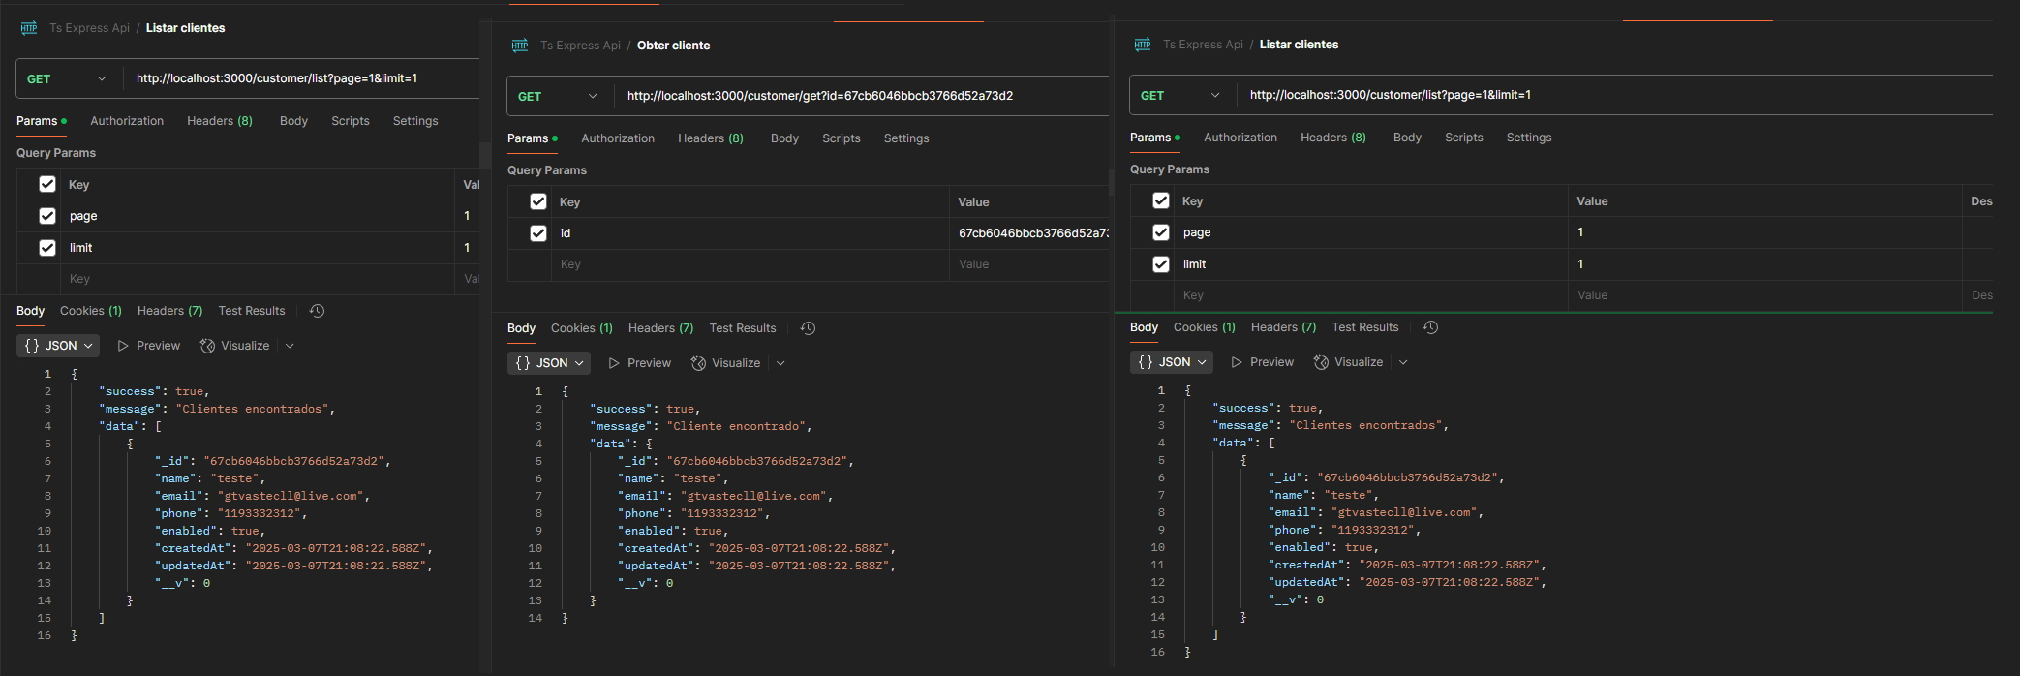Expand Visualize options chevron in Obter cliente panel

coord(780,363)
